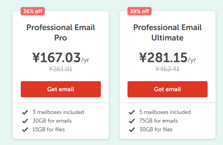The height and width of the screenshot is (145, 223).
Task: Select the Professional Email Pro title
Action: pyautogui.click(x=61, y=33)
